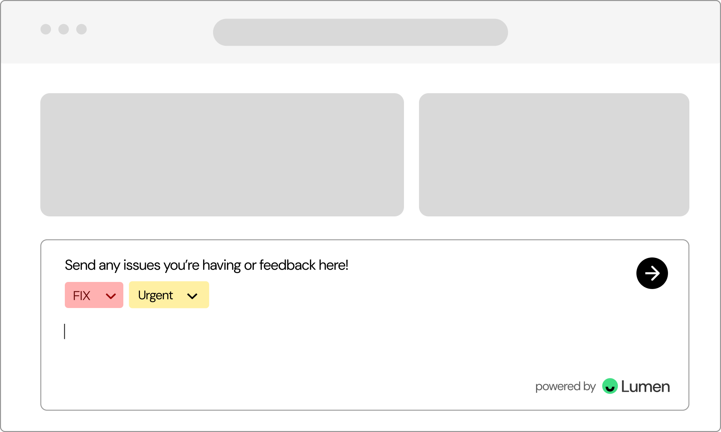Click the browser address bar
Screen dimensions: 721x432
pos(360,32)
